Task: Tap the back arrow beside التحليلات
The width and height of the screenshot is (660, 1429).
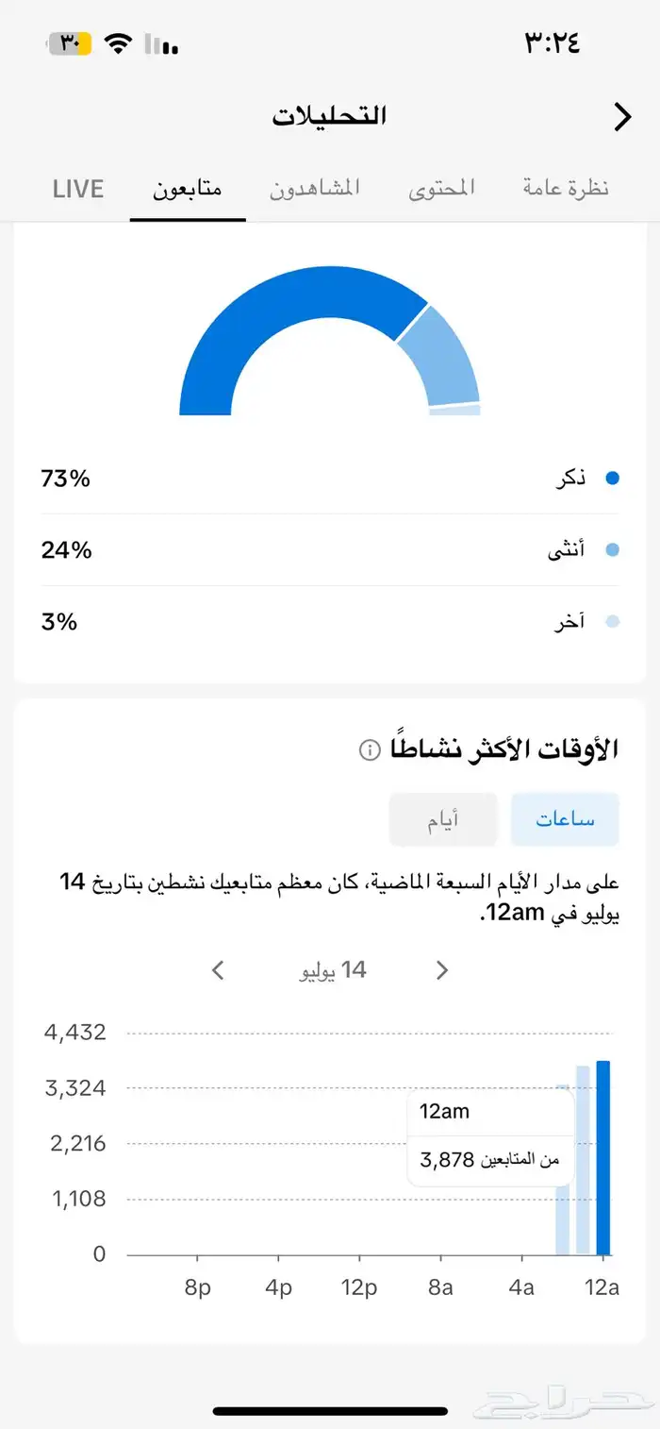Action: point(622,117)
